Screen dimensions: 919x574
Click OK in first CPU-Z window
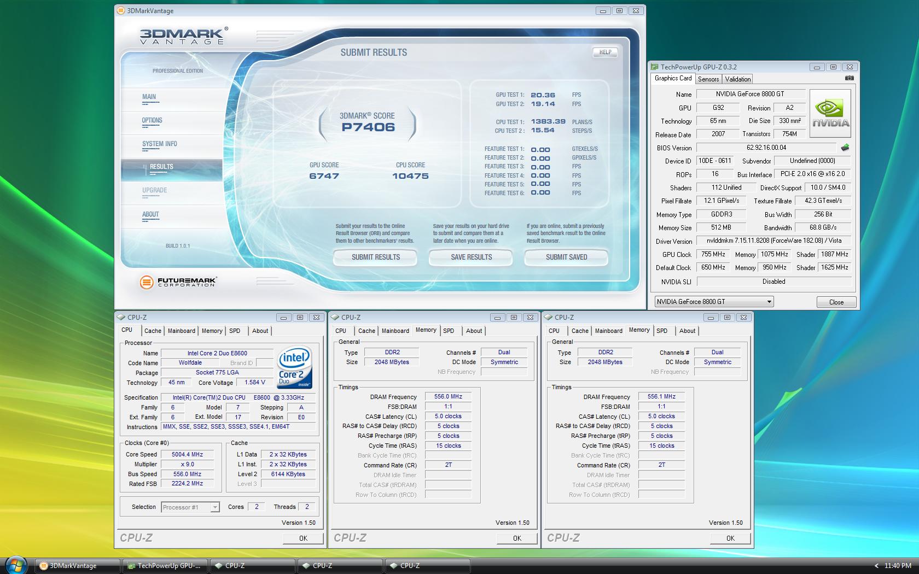pyautogui.click(x=303, y=538)
